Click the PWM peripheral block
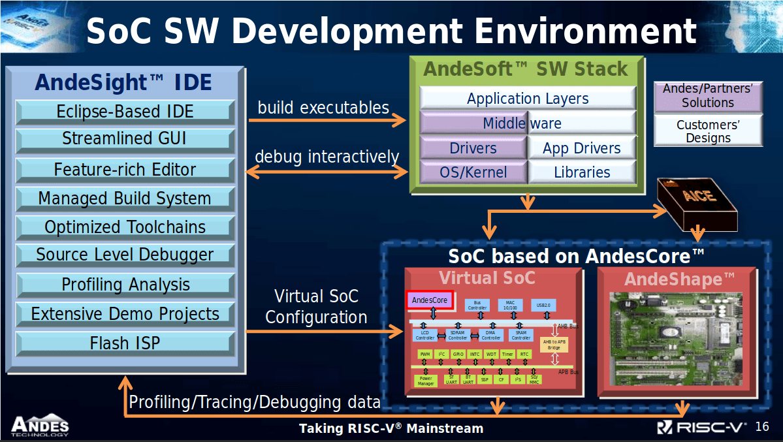 coord(425,354)
